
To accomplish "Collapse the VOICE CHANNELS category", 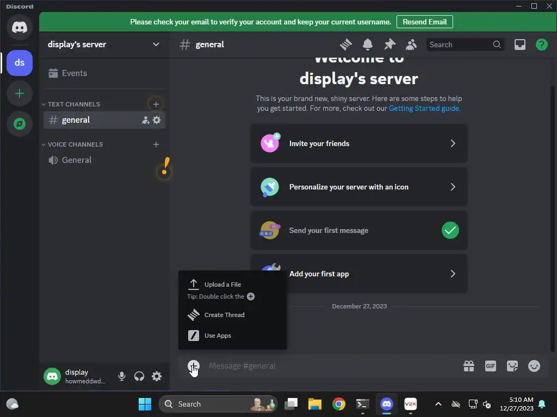I will (72, 144).
